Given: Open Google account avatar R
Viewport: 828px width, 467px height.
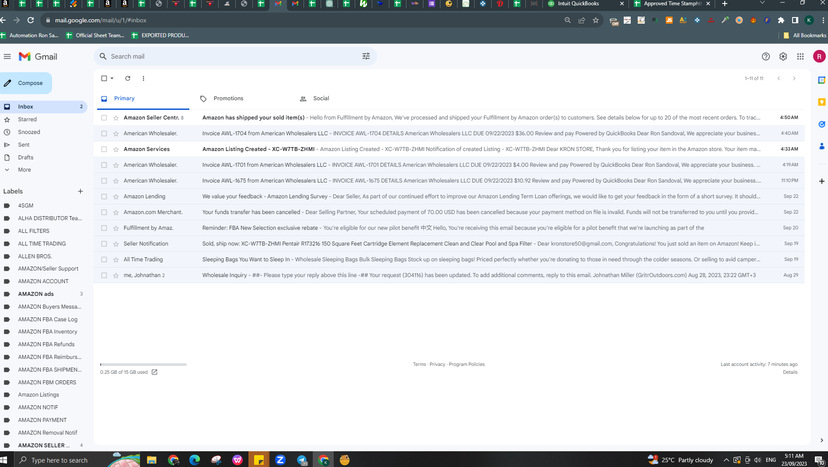Looking at the screenshot, I should (819, 56).
